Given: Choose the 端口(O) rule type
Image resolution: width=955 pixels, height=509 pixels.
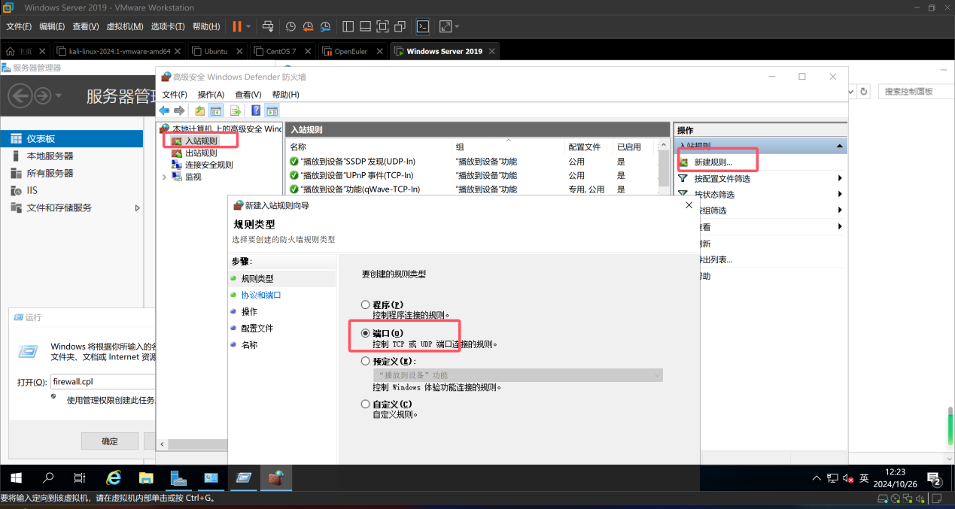Looking at the screenshot, I should pos(366,333).
